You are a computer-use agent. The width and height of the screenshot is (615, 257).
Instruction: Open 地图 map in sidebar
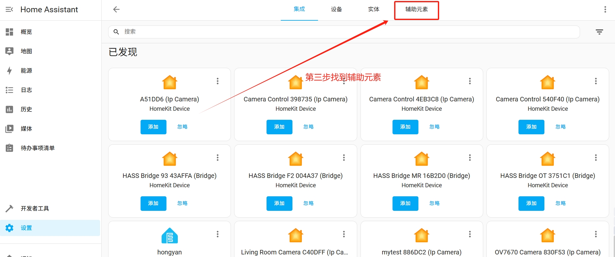(x=50, y=51)
